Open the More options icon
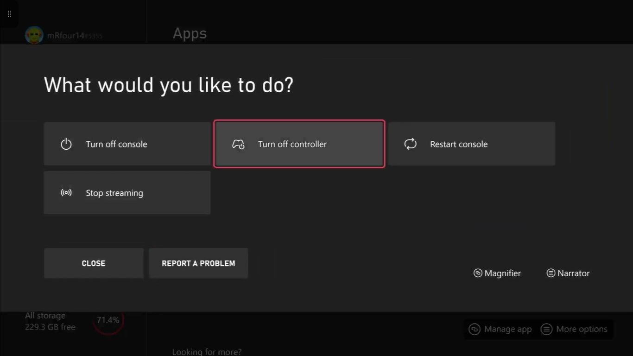Image resolution: width=633 pixels, height=356 pixels. click(x=547, y=329)
